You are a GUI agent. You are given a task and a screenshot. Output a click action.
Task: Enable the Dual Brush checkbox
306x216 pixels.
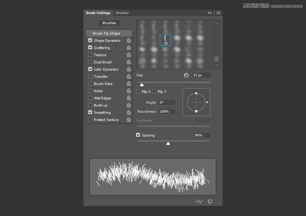point(90,62)
